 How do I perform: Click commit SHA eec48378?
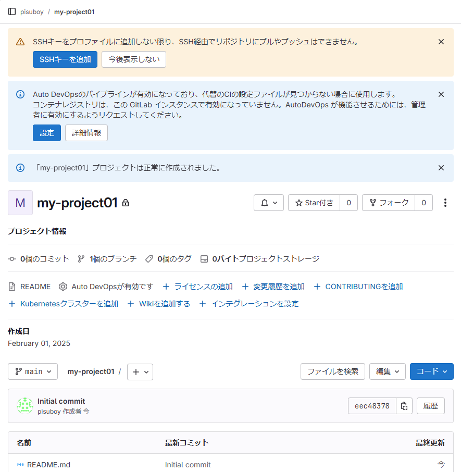tap(372, 406)
